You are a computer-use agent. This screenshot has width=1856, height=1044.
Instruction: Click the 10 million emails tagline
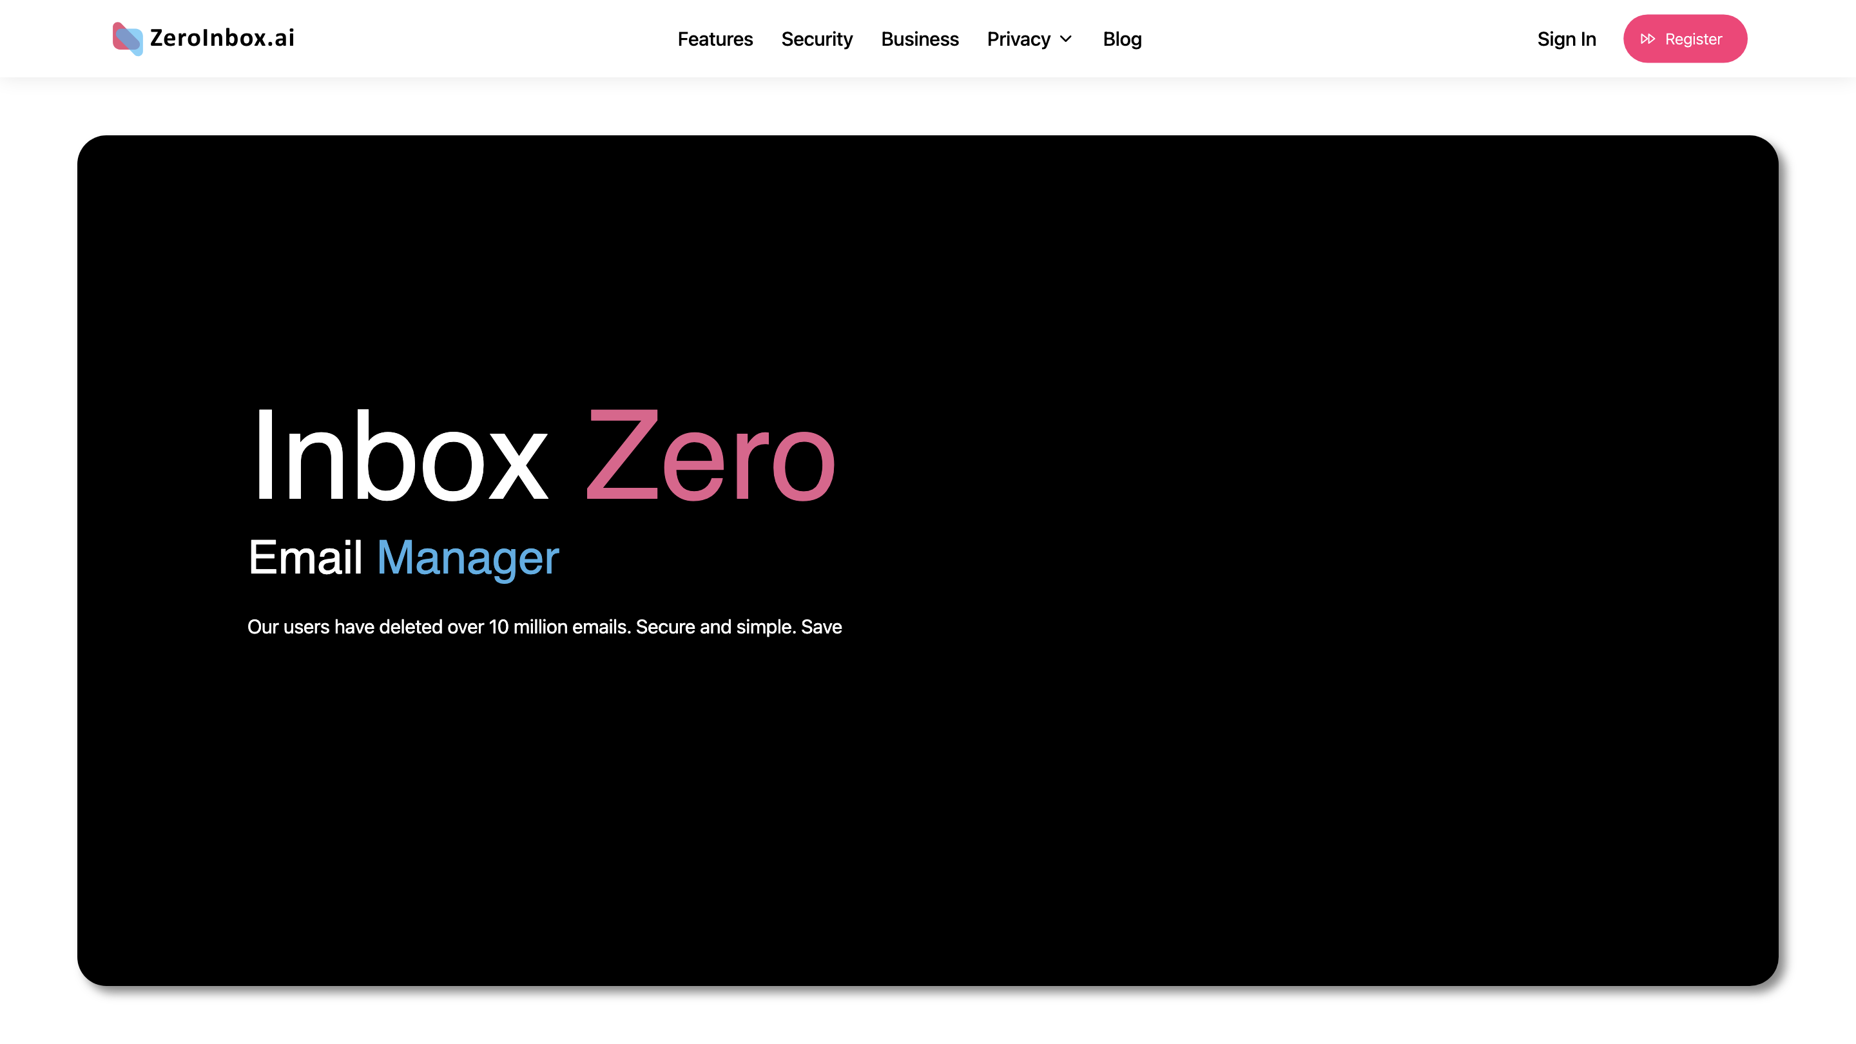545,627
